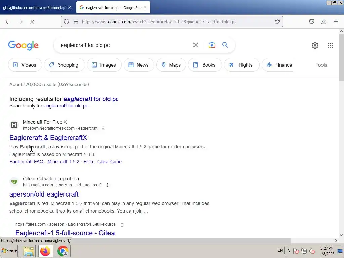Filter results by Images
The width and height of the screenshot is (344, 258).
tap(104, 65)
